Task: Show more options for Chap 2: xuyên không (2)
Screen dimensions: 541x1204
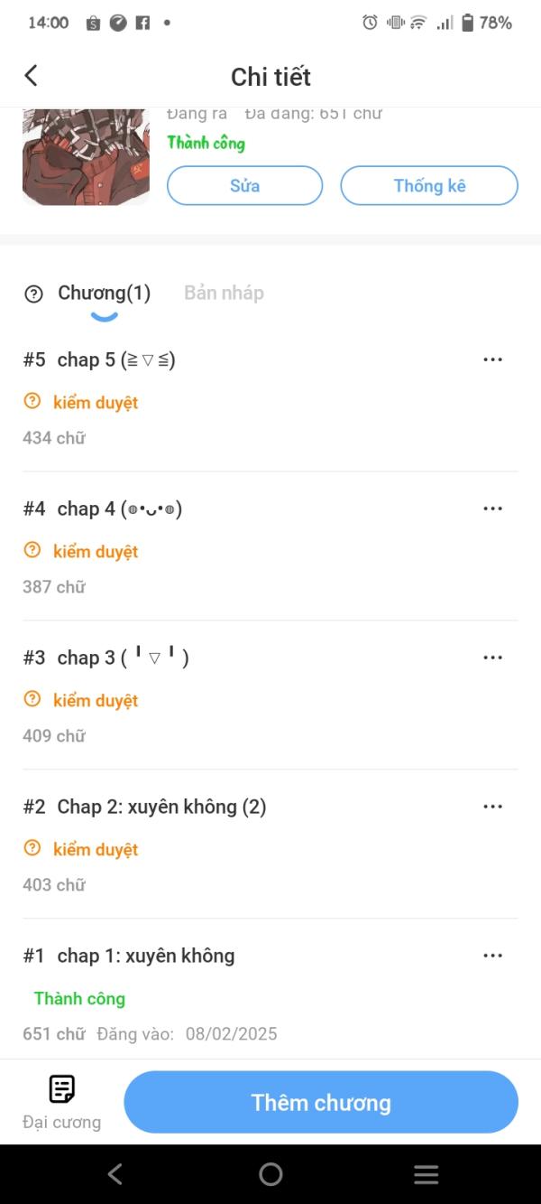Action: pos(492,807)
